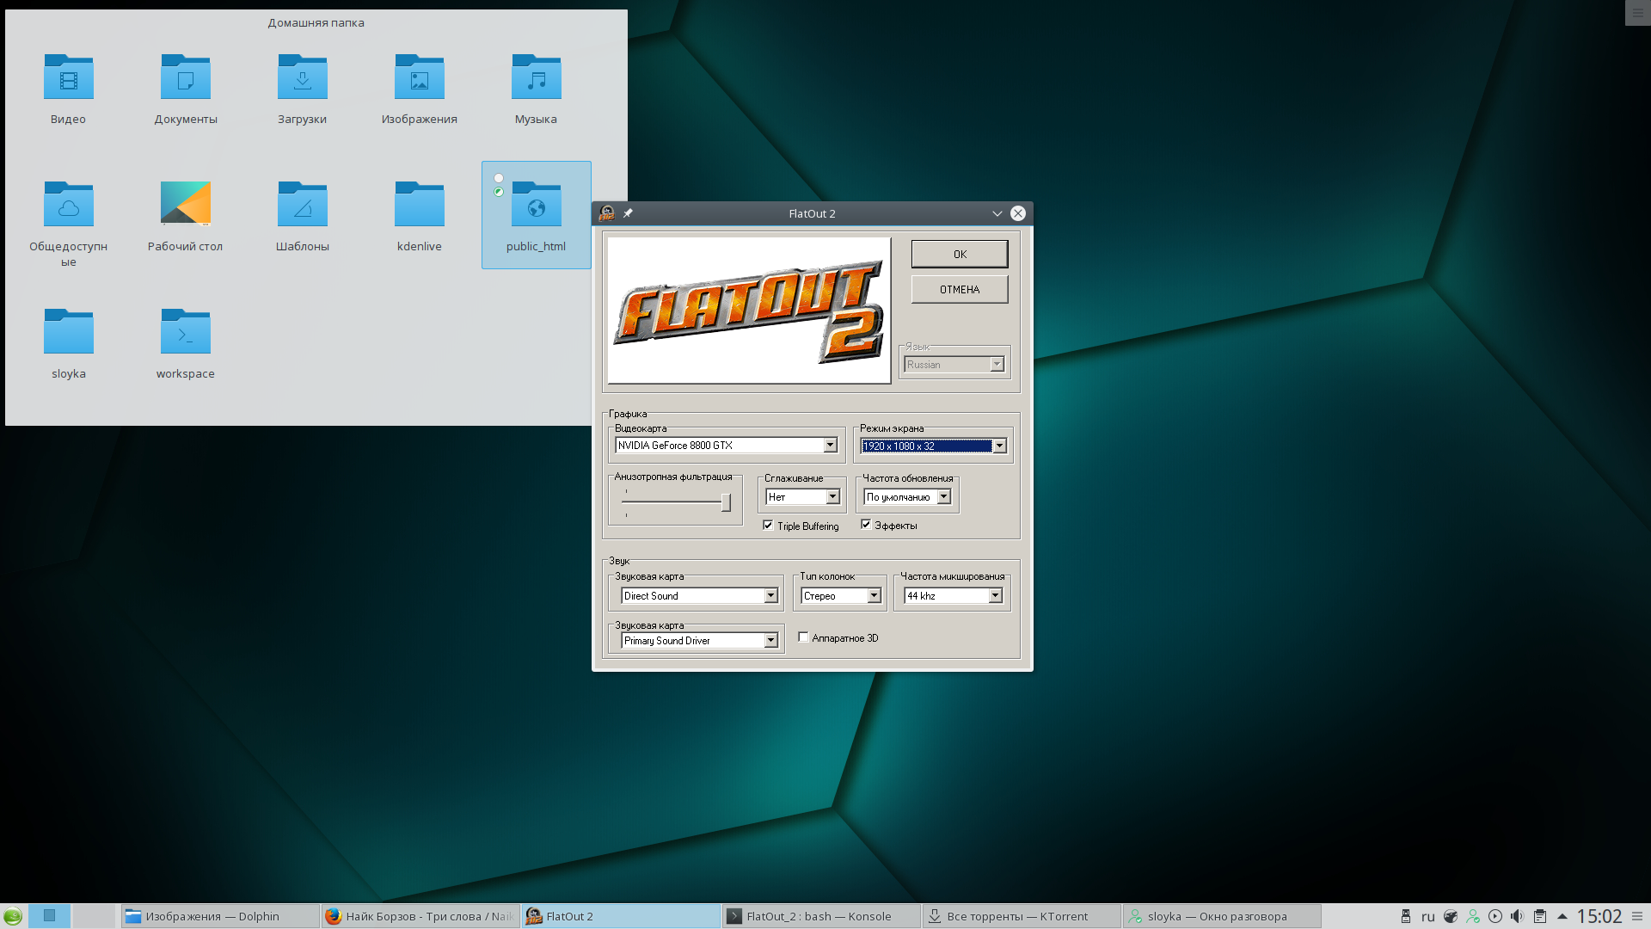Click the Анизотропная фильтрация slider handle
Screen dimensions: 1651x929
(x=726, y=502)
